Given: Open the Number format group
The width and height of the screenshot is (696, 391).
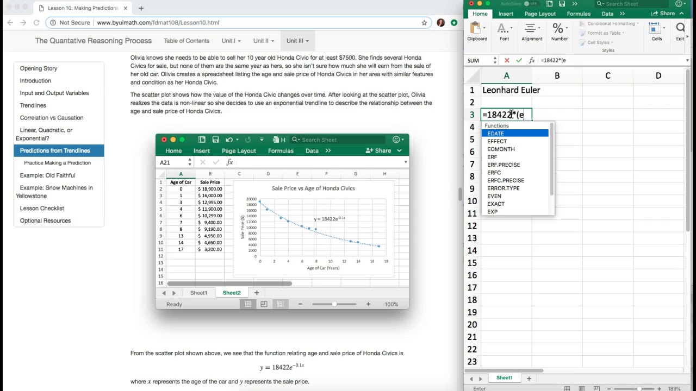Looking at the screenshot, I should [559, 31].
